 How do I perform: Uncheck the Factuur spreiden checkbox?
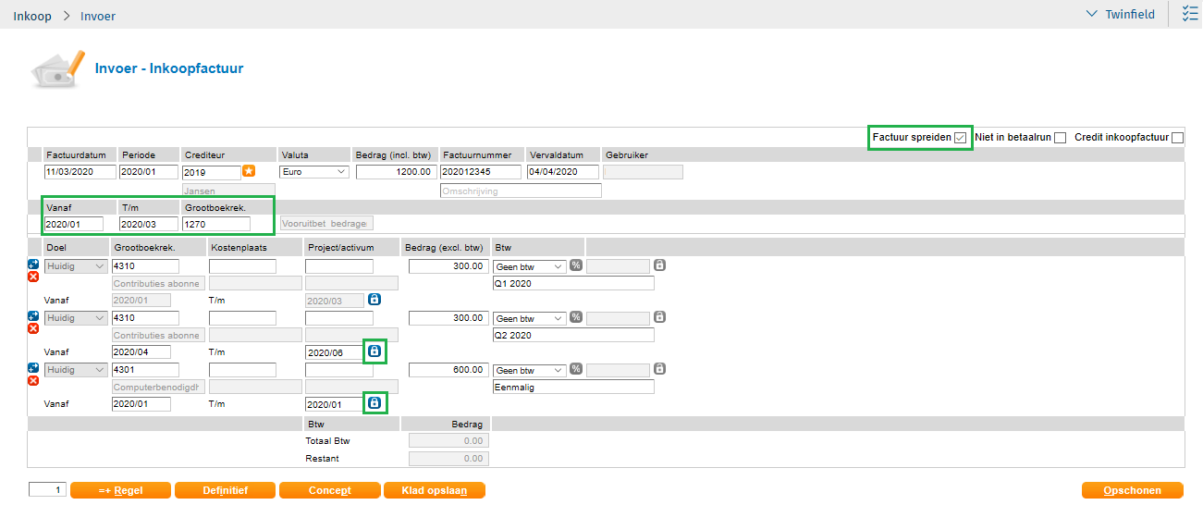point(961,138)
